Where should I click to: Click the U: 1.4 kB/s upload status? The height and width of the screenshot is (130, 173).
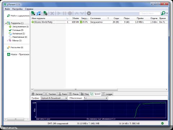click(x=129, y=124)
